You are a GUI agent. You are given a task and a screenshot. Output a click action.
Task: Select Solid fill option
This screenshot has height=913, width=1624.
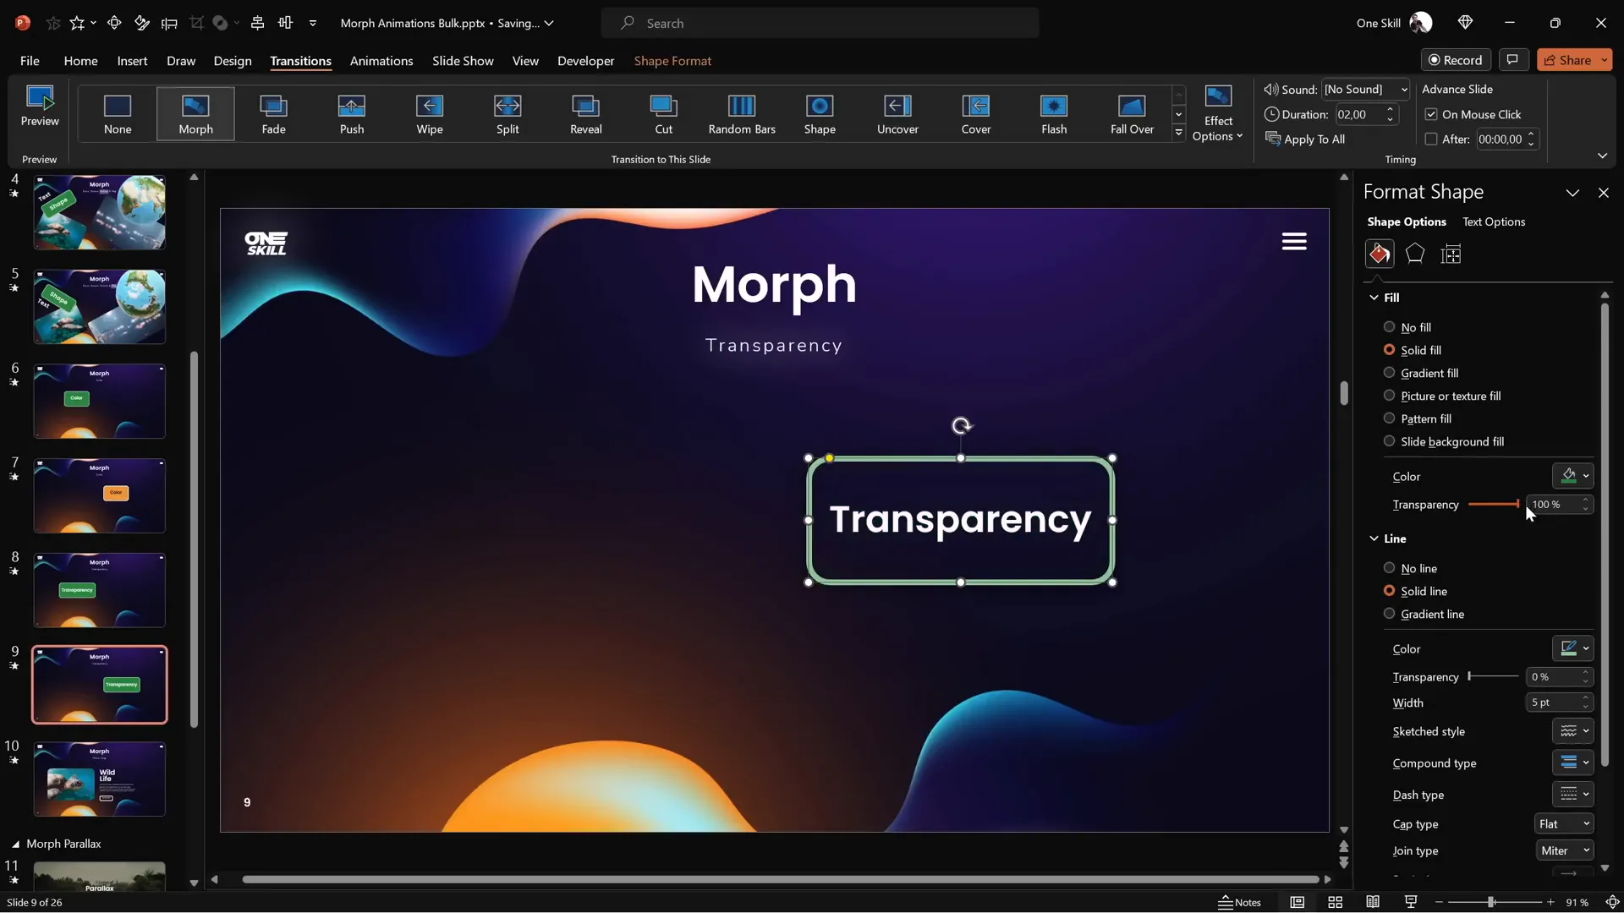point(1413,350)
